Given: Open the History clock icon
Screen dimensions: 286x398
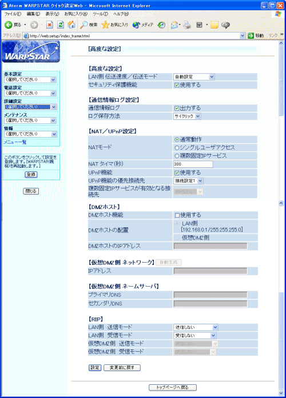Looking at the screenshot, I should coord(161,25).
